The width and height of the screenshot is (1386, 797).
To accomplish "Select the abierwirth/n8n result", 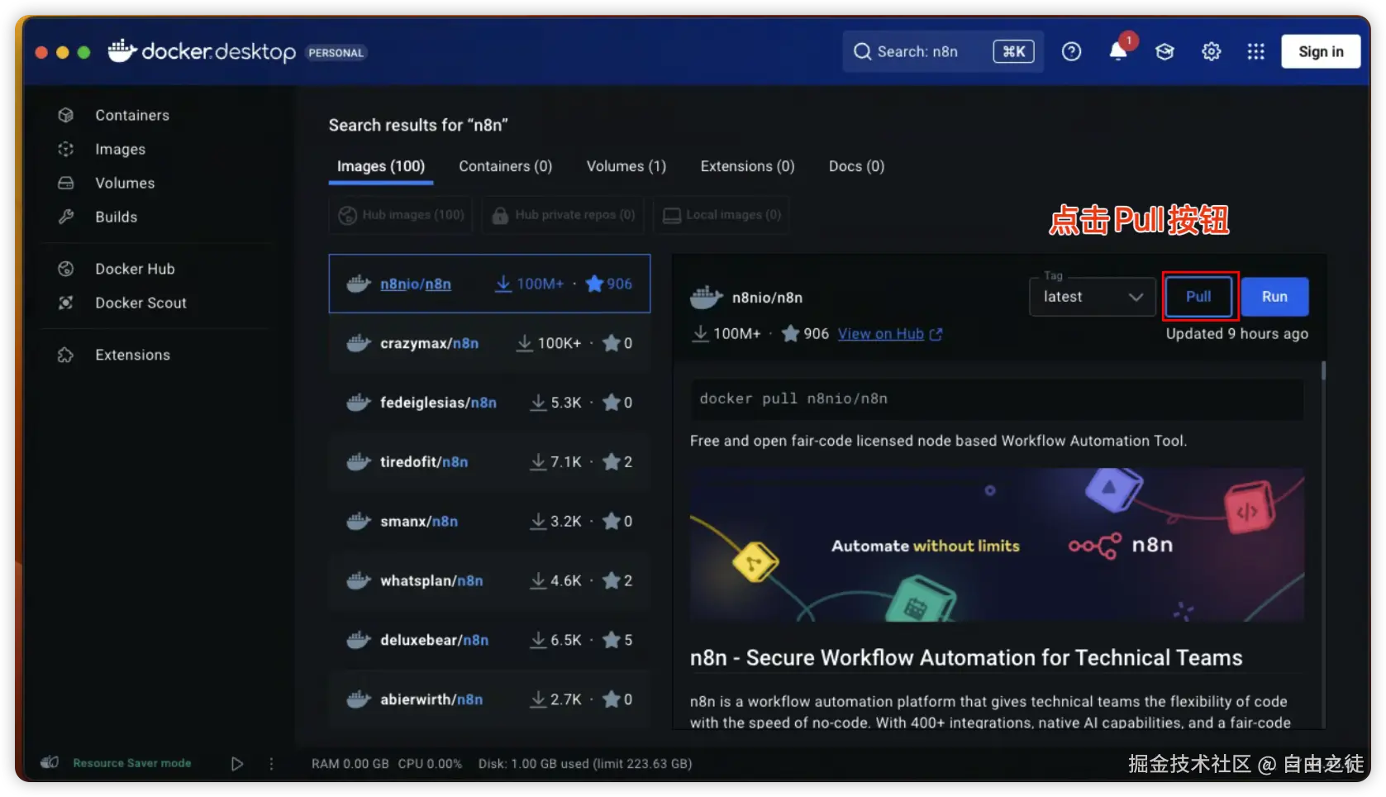I will tap(489, 699).
